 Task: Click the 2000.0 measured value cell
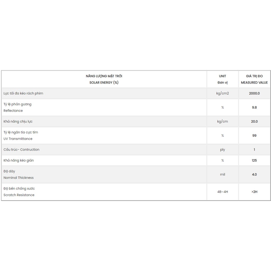click(x=254, y=93)
